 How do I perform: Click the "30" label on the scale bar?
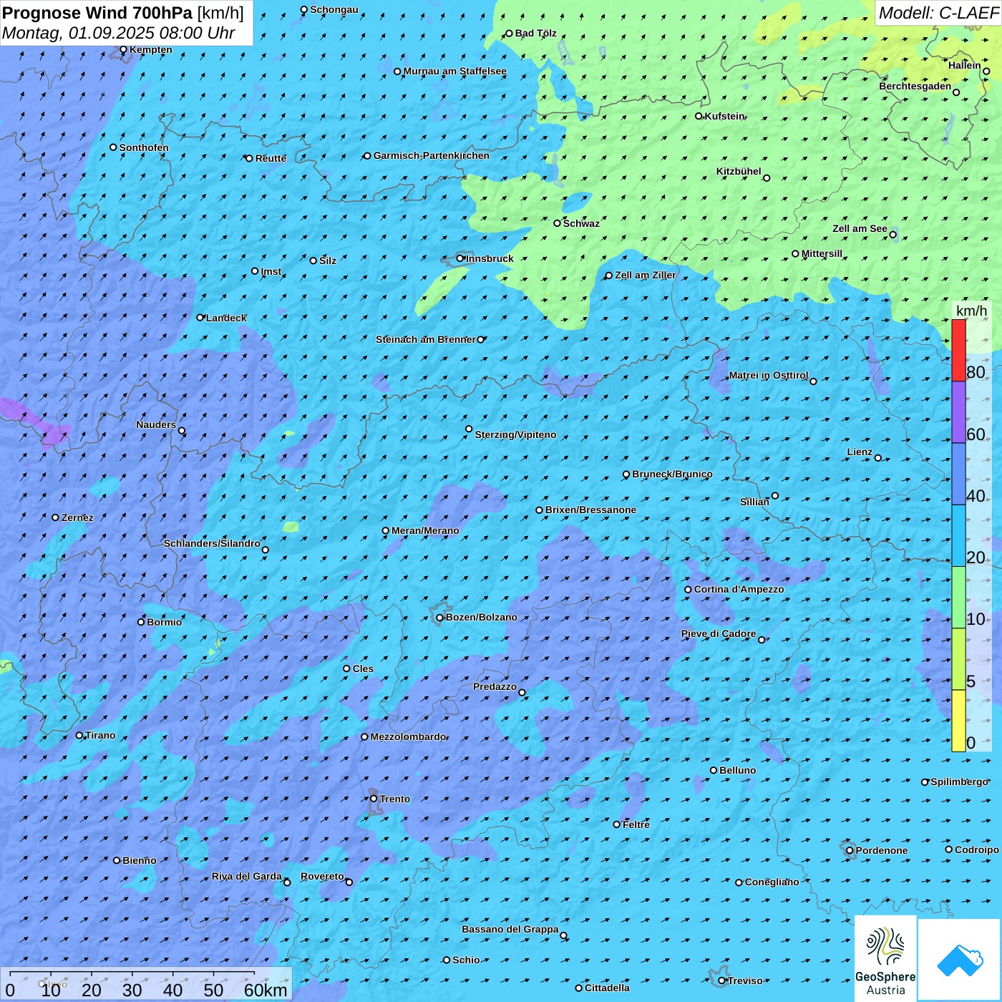point(132,990)
